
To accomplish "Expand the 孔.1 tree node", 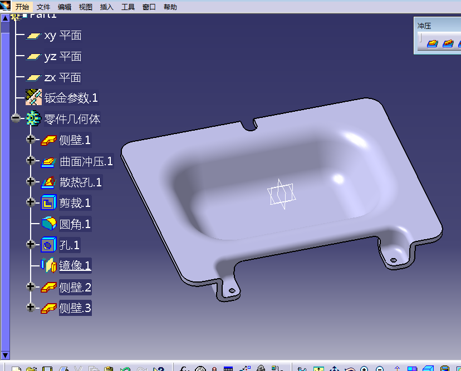I will coord(31,245).
